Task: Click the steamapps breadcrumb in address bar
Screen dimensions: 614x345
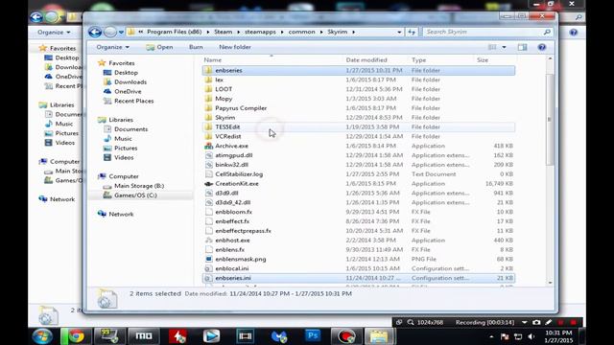Action: coord(260,32)
